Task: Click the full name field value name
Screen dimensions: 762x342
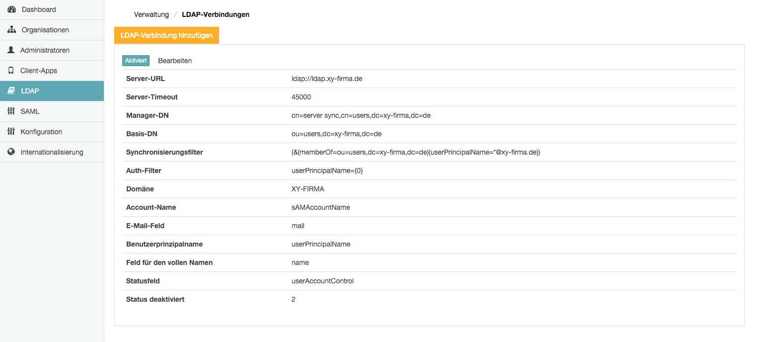Action: click(300, 262)
